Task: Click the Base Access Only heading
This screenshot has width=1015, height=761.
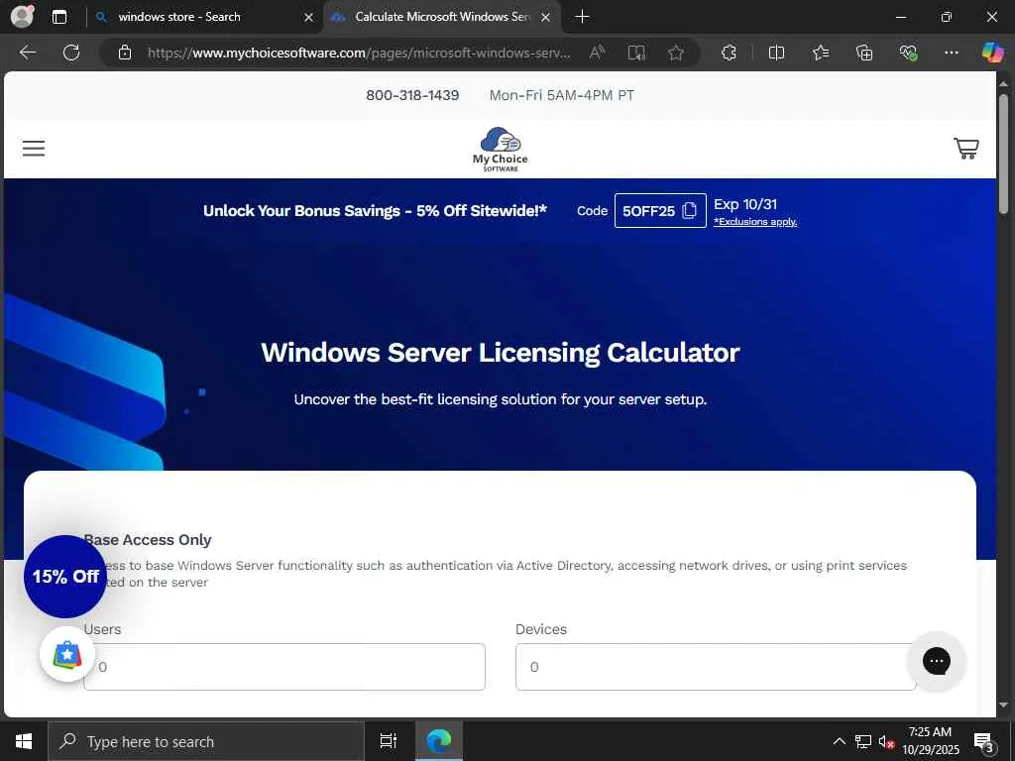Action: (149, 540)
